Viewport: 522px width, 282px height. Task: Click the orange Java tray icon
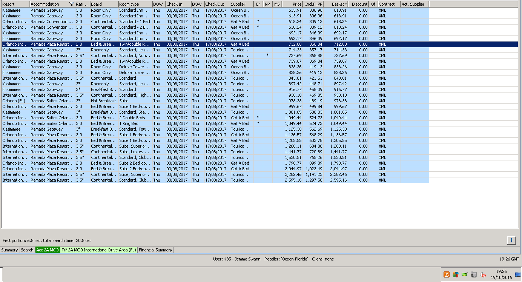pyautogui.click(x=447, y=274)
